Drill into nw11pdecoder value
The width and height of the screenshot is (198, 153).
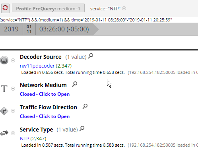click(x=37, y=66)
